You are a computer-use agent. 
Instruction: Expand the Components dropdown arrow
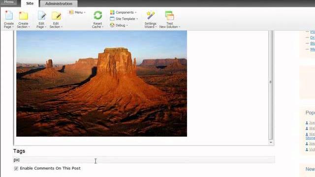coord(136,12)
